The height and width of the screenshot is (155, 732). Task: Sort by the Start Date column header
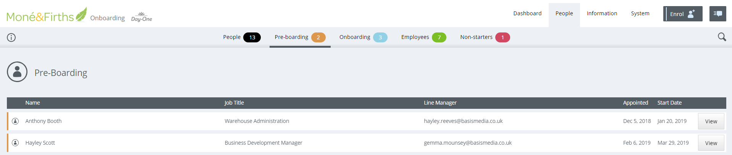coord(669,103)
